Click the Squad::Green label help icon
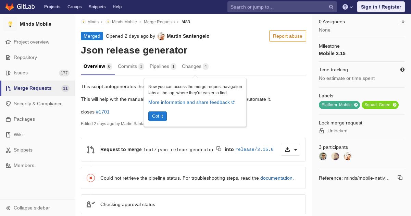This screenshot has width=411, height=216. point(395,105)
